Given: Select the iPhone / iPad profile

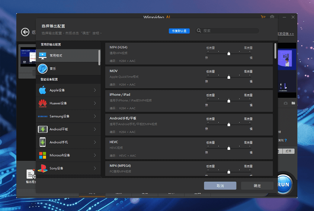Looking at the screenshot, I should point(189,101).
